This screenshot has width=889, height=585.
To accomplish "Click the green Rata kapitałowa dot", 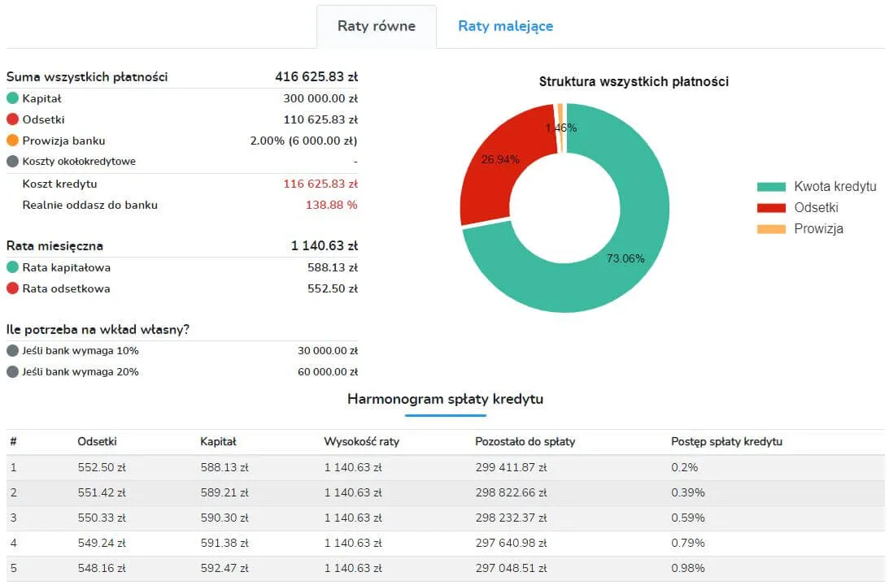I will (12, 267).
